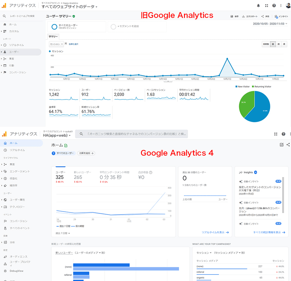This screenshot has width=291, height=281.
Task: Open カスタム dashboard icon in old sidebar
Action: pyautogui.click(x=5, y=31)
